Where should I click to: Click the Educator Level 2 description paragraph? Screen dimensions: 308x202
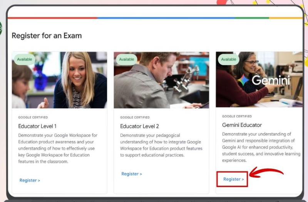[x=161, y=145]
